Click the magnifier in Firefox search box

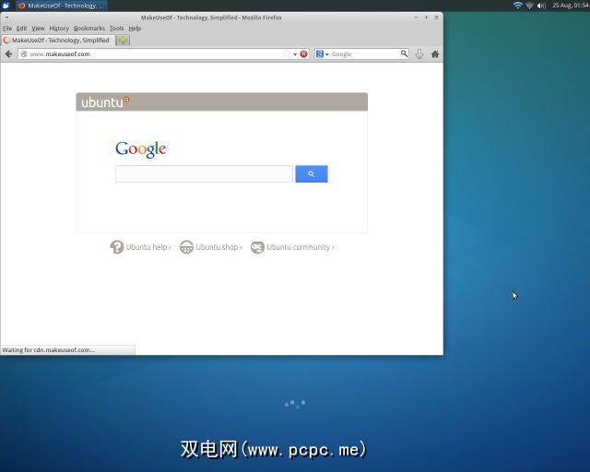(x=404, y=53)
